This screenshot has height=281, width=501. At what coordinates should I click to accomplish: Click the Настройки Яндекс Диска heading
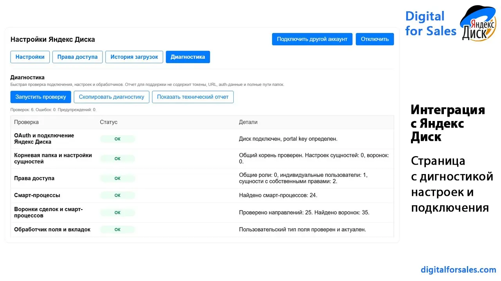click(52, 39)
